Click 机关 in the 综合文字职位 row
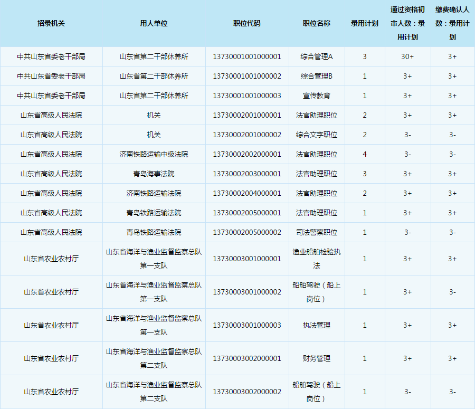475x409 pixels. [x=154, y=135]
